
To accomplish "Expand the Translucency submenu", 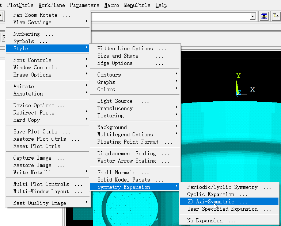I will (135, 108).
